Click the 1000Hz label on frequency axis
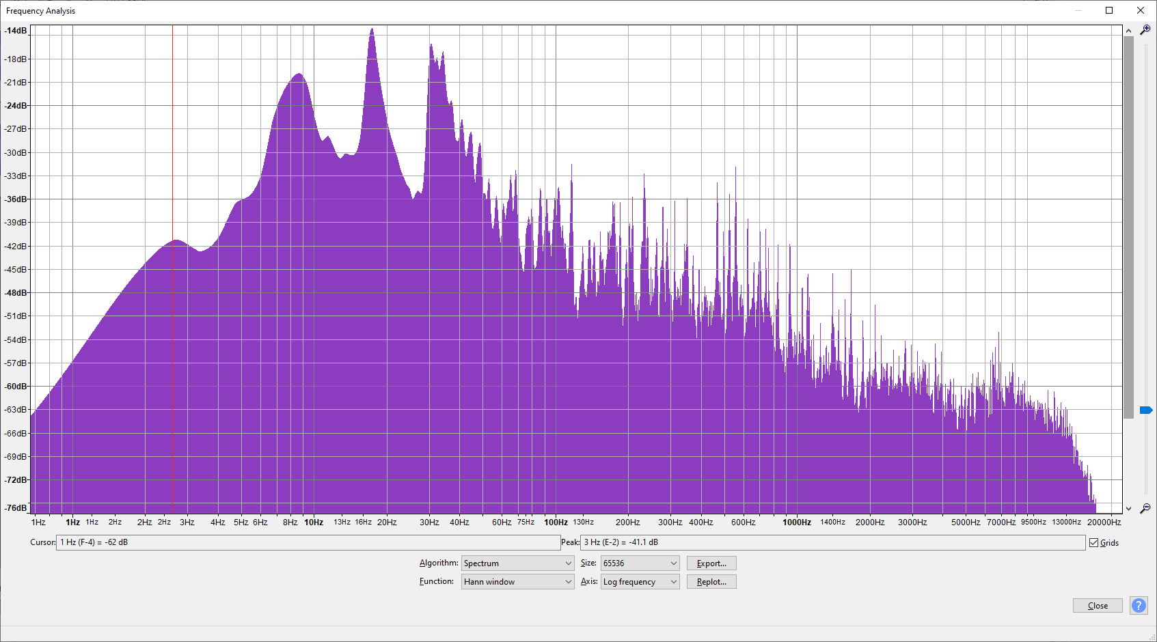Viewport: 1157px width, 642px height. [797, 522]
